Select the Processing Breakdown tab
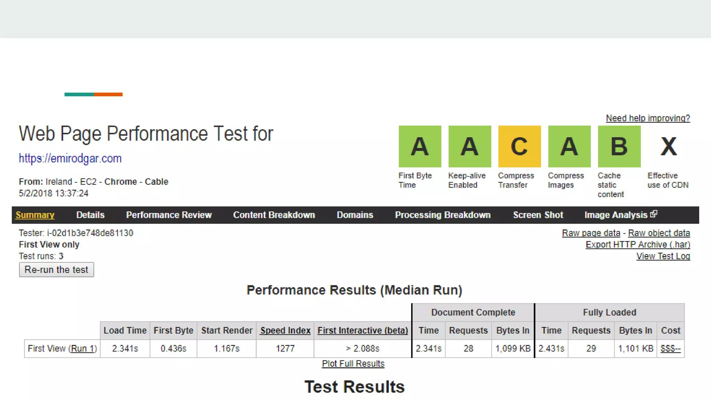The image size is (711, 400). point(443,215)
